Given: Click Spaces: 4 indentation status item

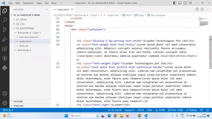Looking at the screenshot, I should click(130, 110).
